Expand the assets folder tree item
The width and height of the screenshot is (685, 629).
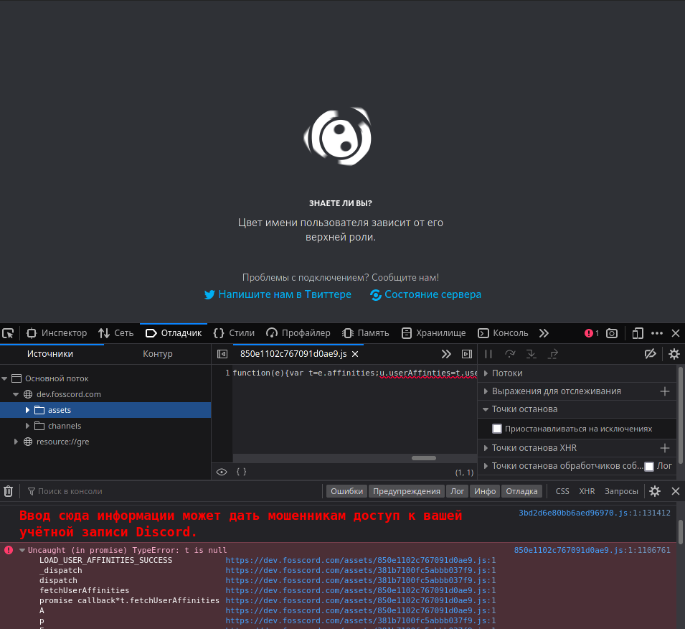pyautogui.click(x=27, y=410)
